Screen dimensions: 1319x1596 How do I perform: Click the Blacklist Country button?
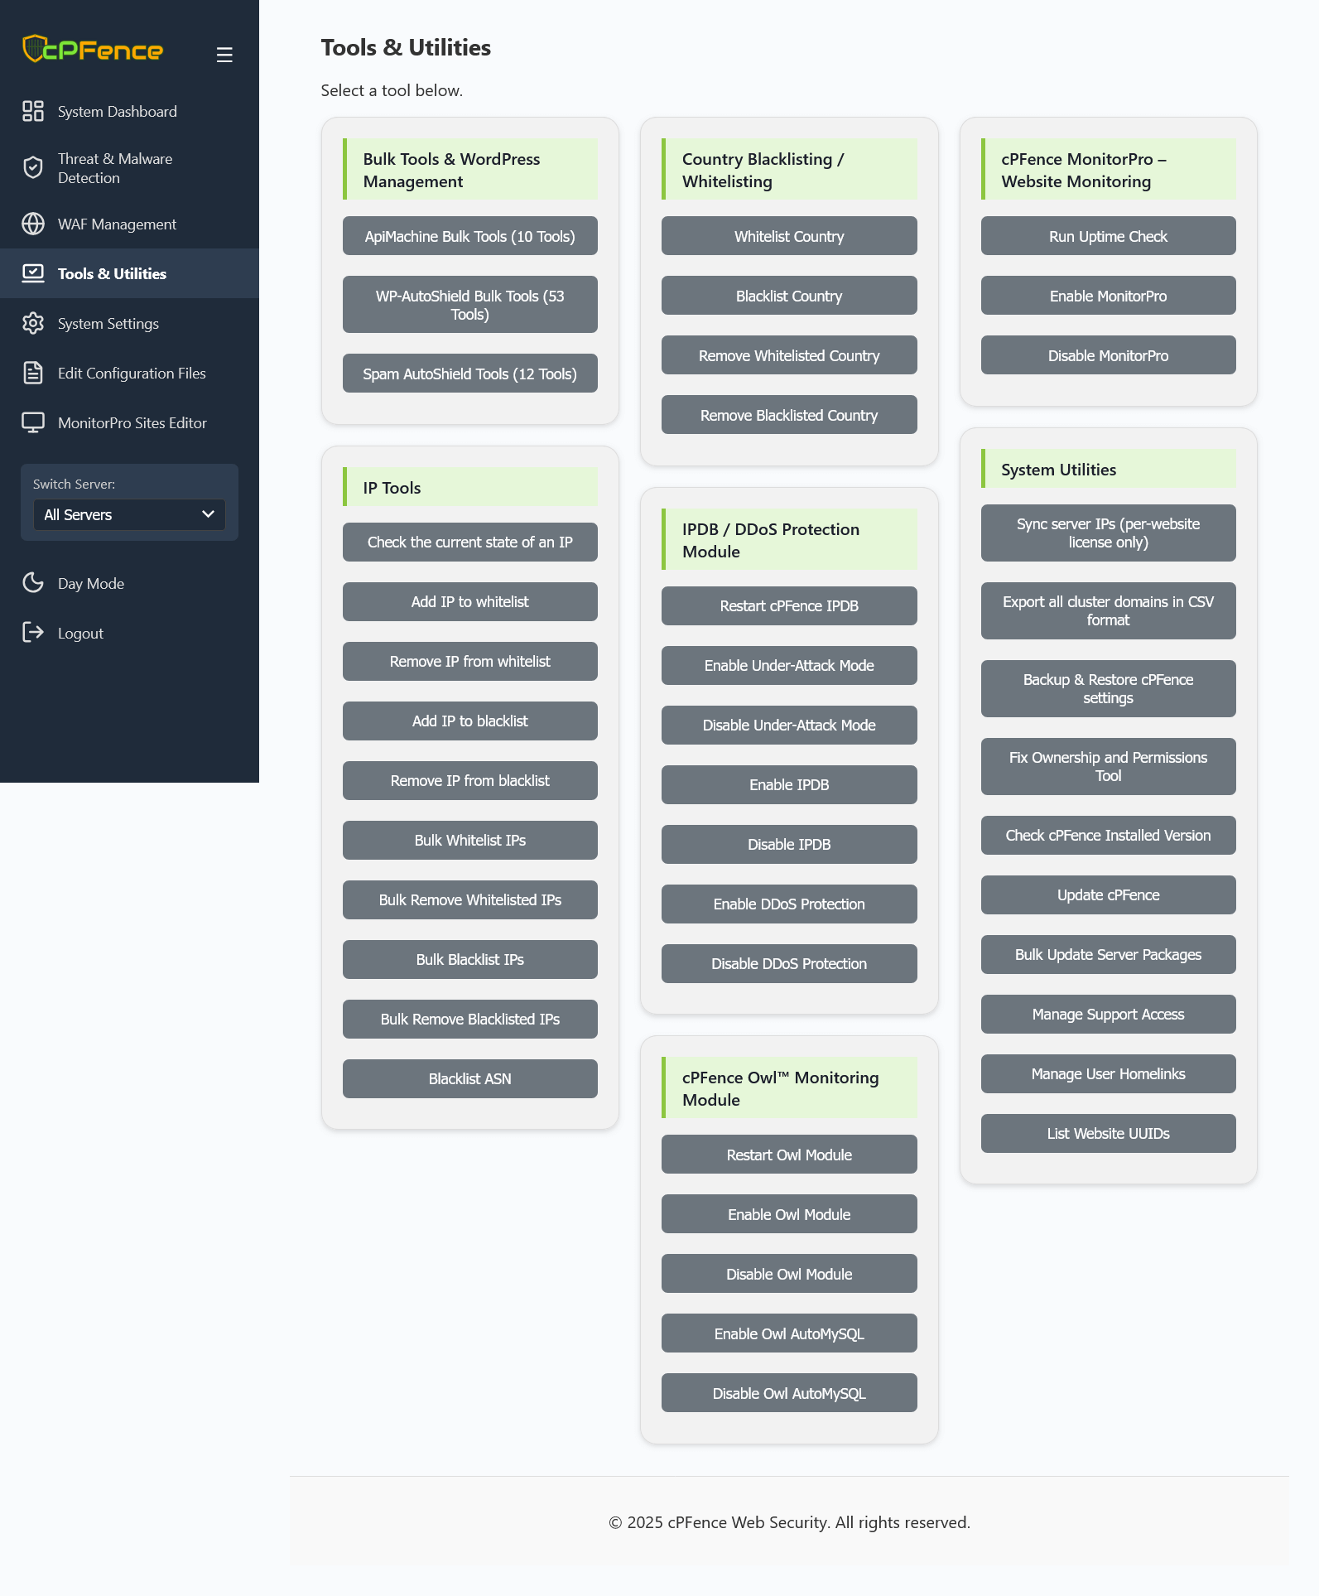(x=789, y=296)
